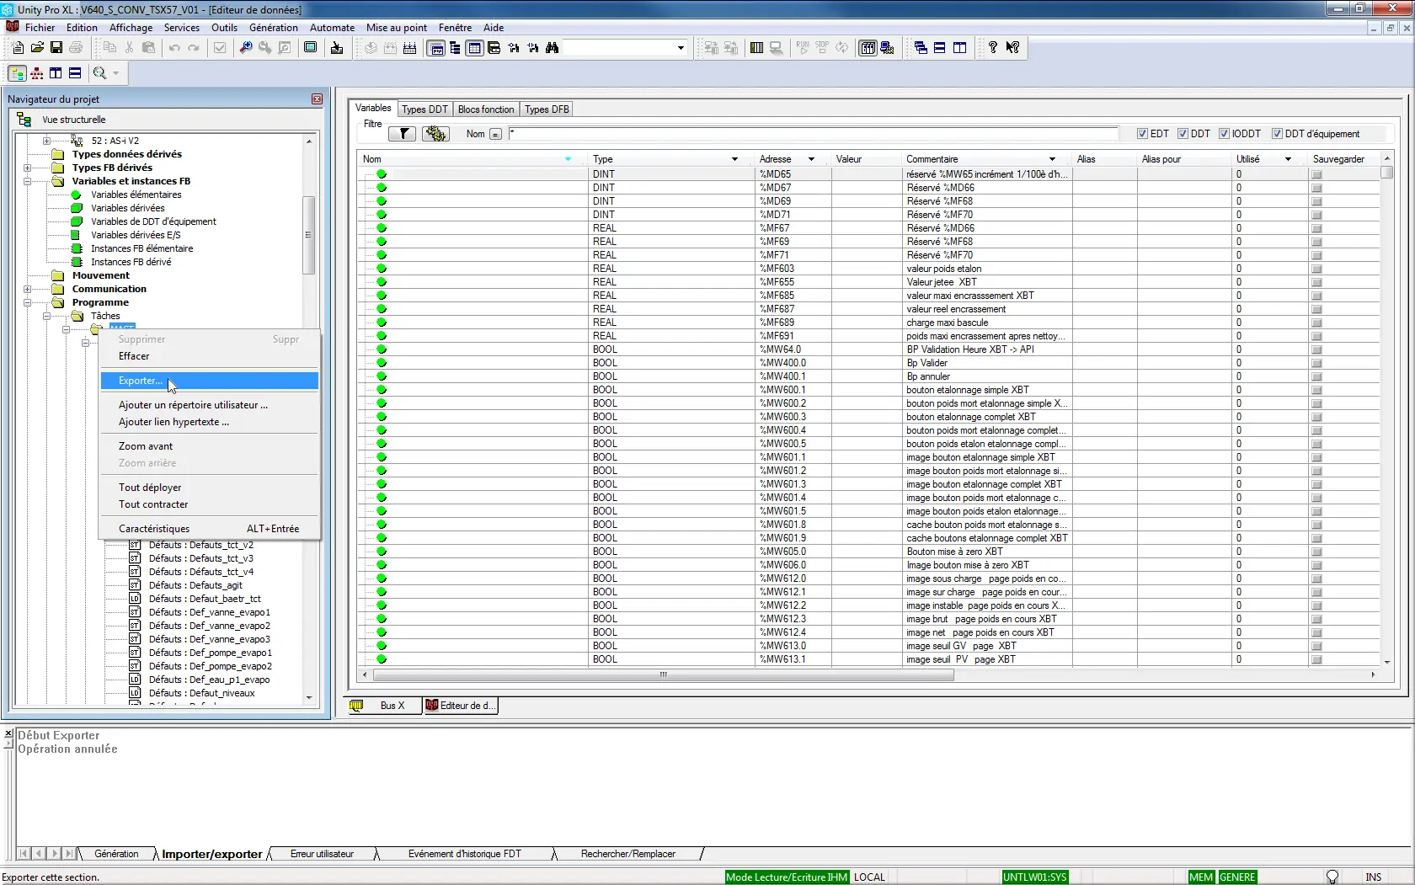
Task: Uncheck the EDT checkbox
Action: click(1142, 134)
